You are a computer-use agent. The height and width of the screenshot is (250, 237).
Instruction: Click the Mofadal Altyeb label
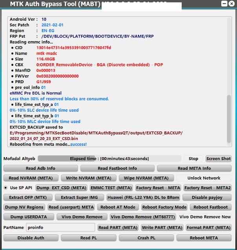(19, 159)
